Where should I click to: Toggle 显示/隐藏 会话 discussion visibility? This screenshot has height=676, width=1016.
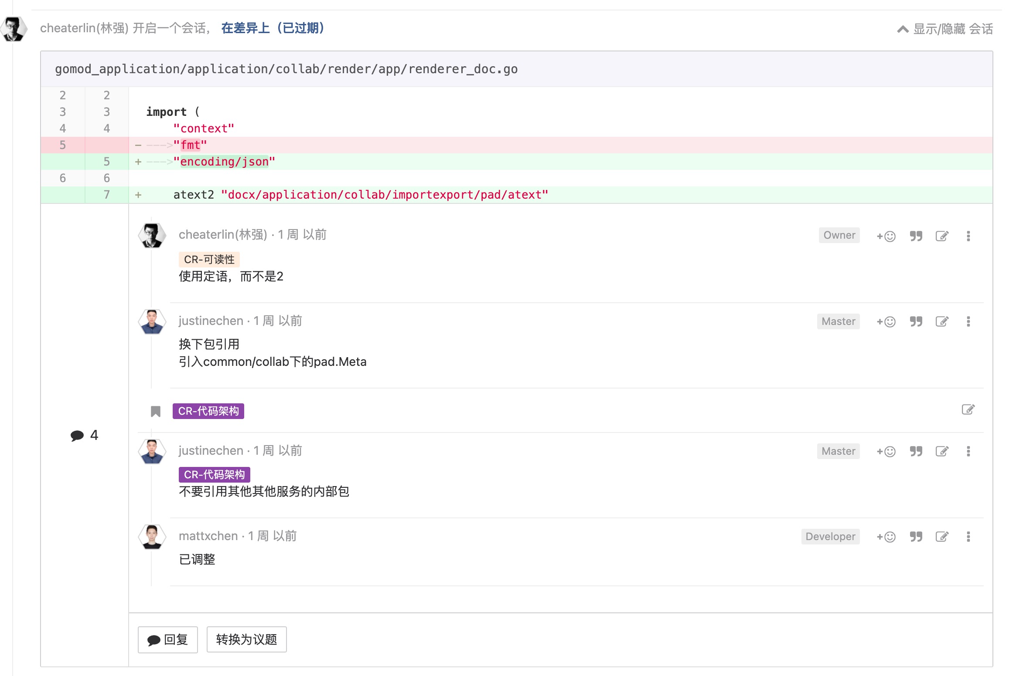click(945, 29)
